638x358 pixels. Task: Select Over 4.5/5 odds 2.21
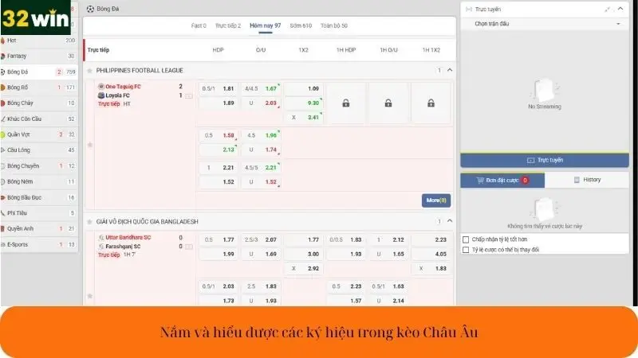click(x=261, y=168)
